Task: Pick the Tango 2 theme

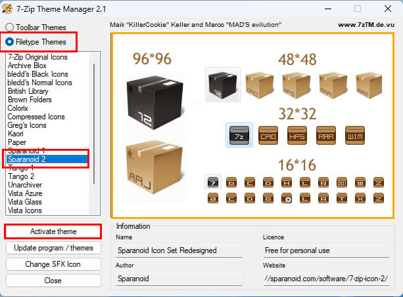Action: point(21,176)
